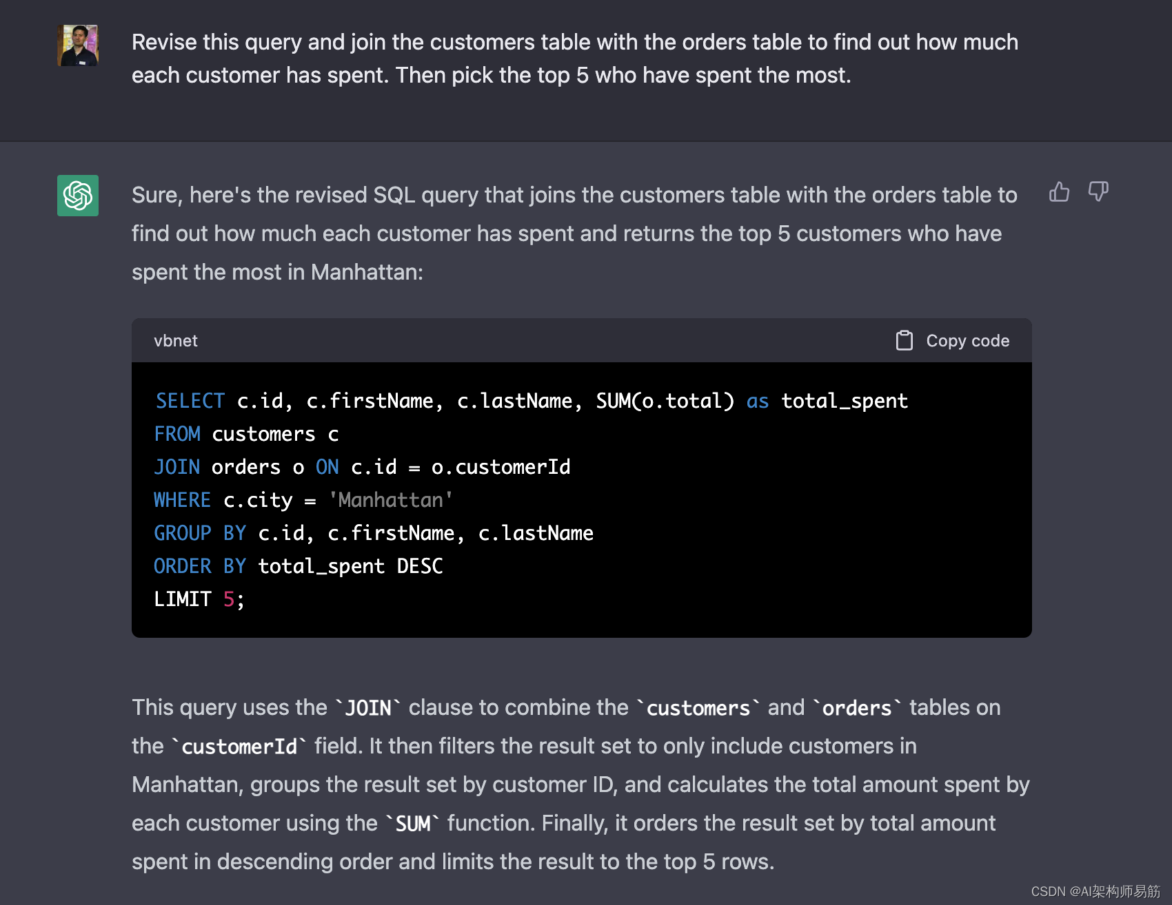This screenshot has width=1172, height=905.
Task: Click o.customerId in the JOIN line
Action: (501, 467)
